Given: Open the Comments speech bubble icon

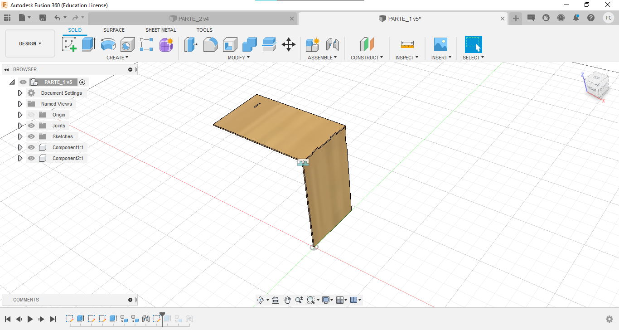Looking at the screenshot, I should click(x=531, y=18).
